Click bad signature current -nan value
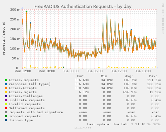 pos(83,112)
